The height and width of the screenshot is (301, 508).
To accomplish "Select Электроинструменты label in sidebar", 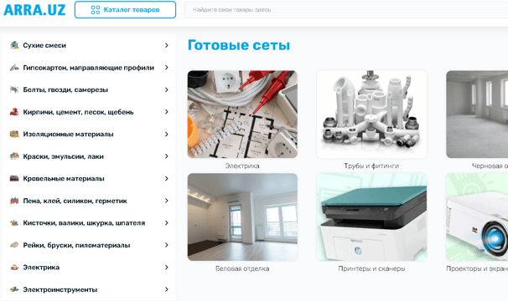I will tap(60, 289).
